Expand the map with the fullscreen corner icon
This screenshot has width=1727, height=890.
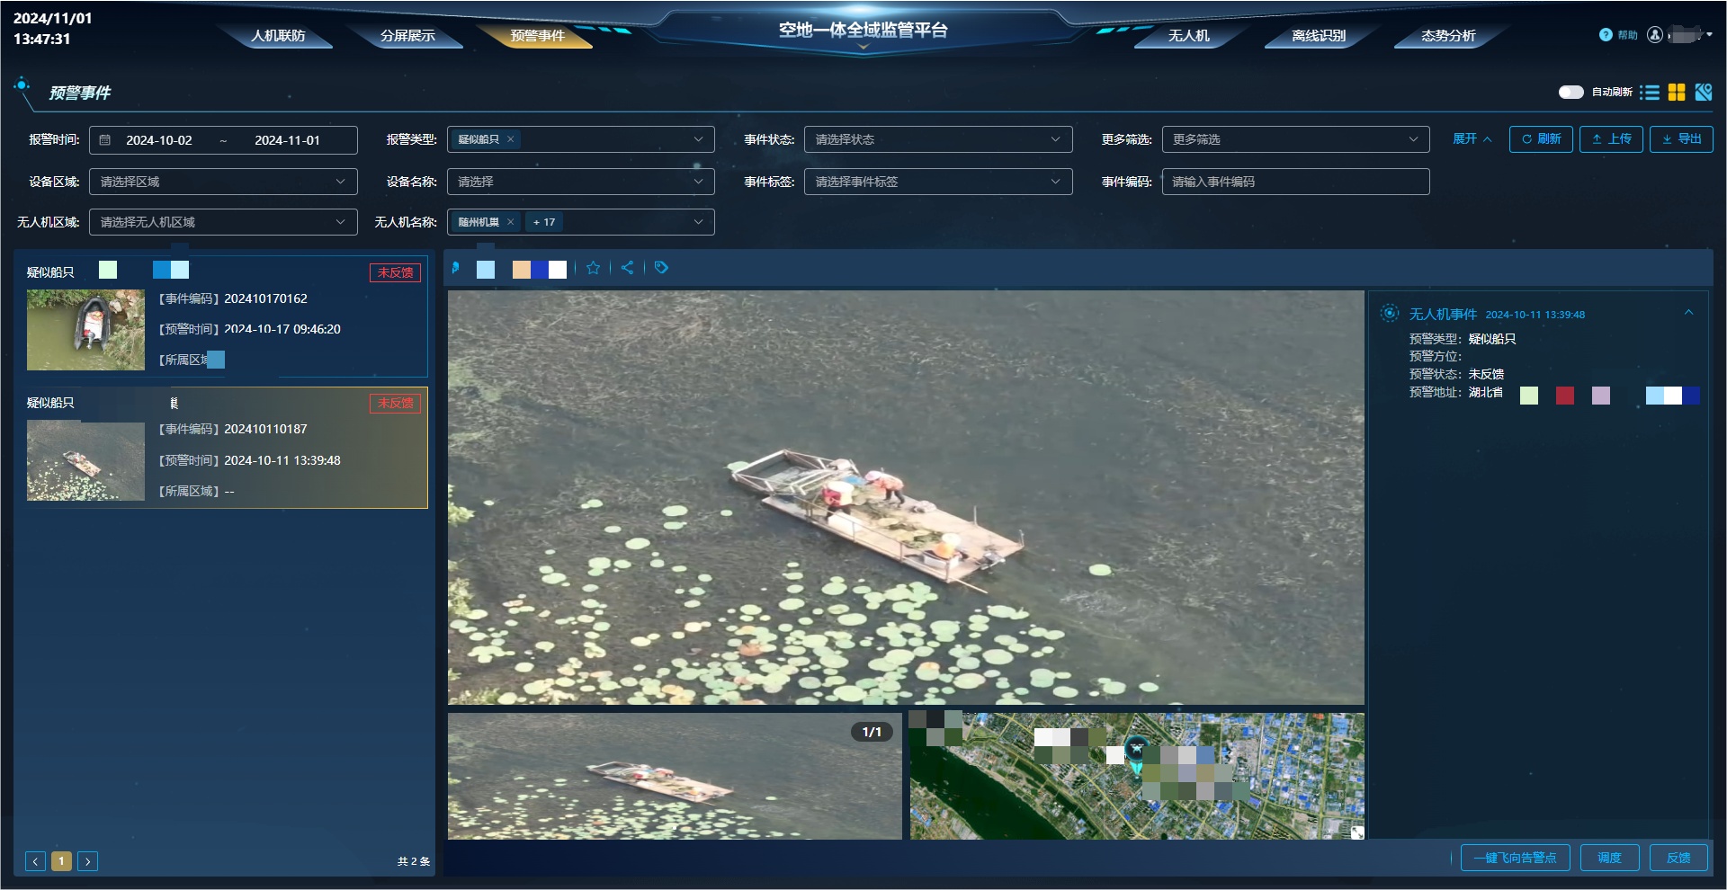pos(1357,832)
